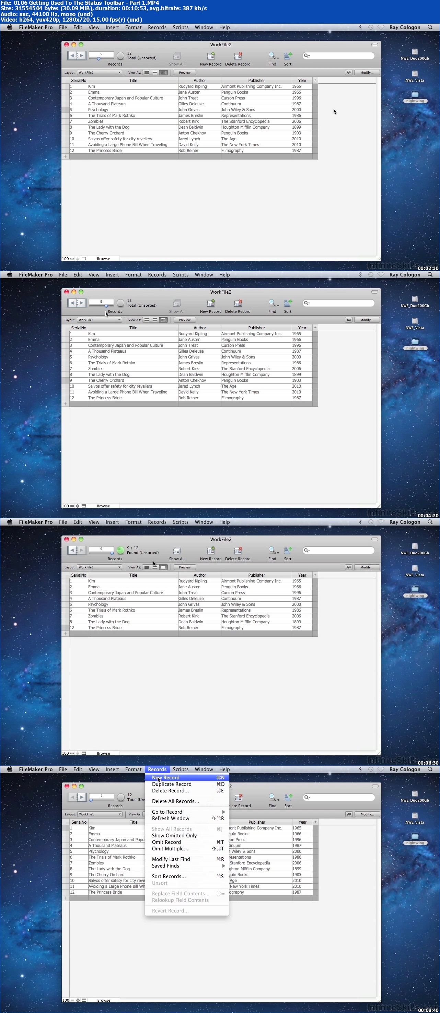Open the WorkFile1 Layout dropdown in the 00:06:30 frame
This screenshot has height=1013, width=440.
(x=99, y=567)
